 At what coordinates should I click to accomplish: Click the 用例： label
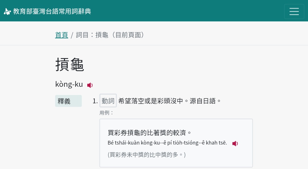click(107, 113)
